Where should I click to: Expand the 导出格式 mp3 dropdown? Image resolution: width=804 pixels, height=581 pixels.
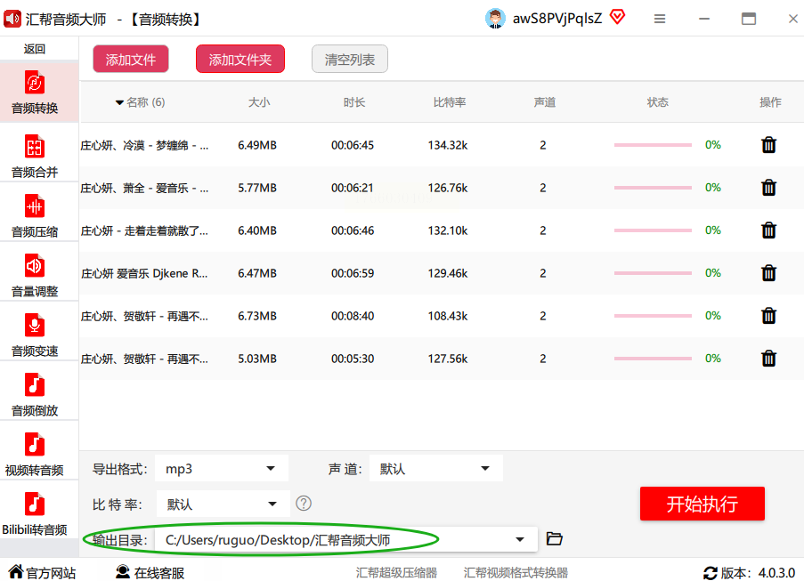point(222,468)
